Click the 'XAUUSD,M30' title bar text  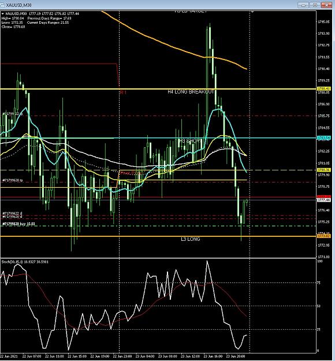[x=19, y=5]
